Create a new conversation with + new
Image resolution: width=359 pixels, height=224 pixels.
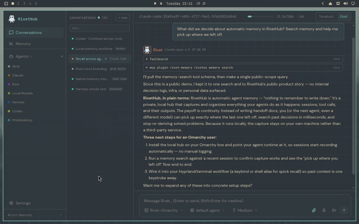pos(123,18)
